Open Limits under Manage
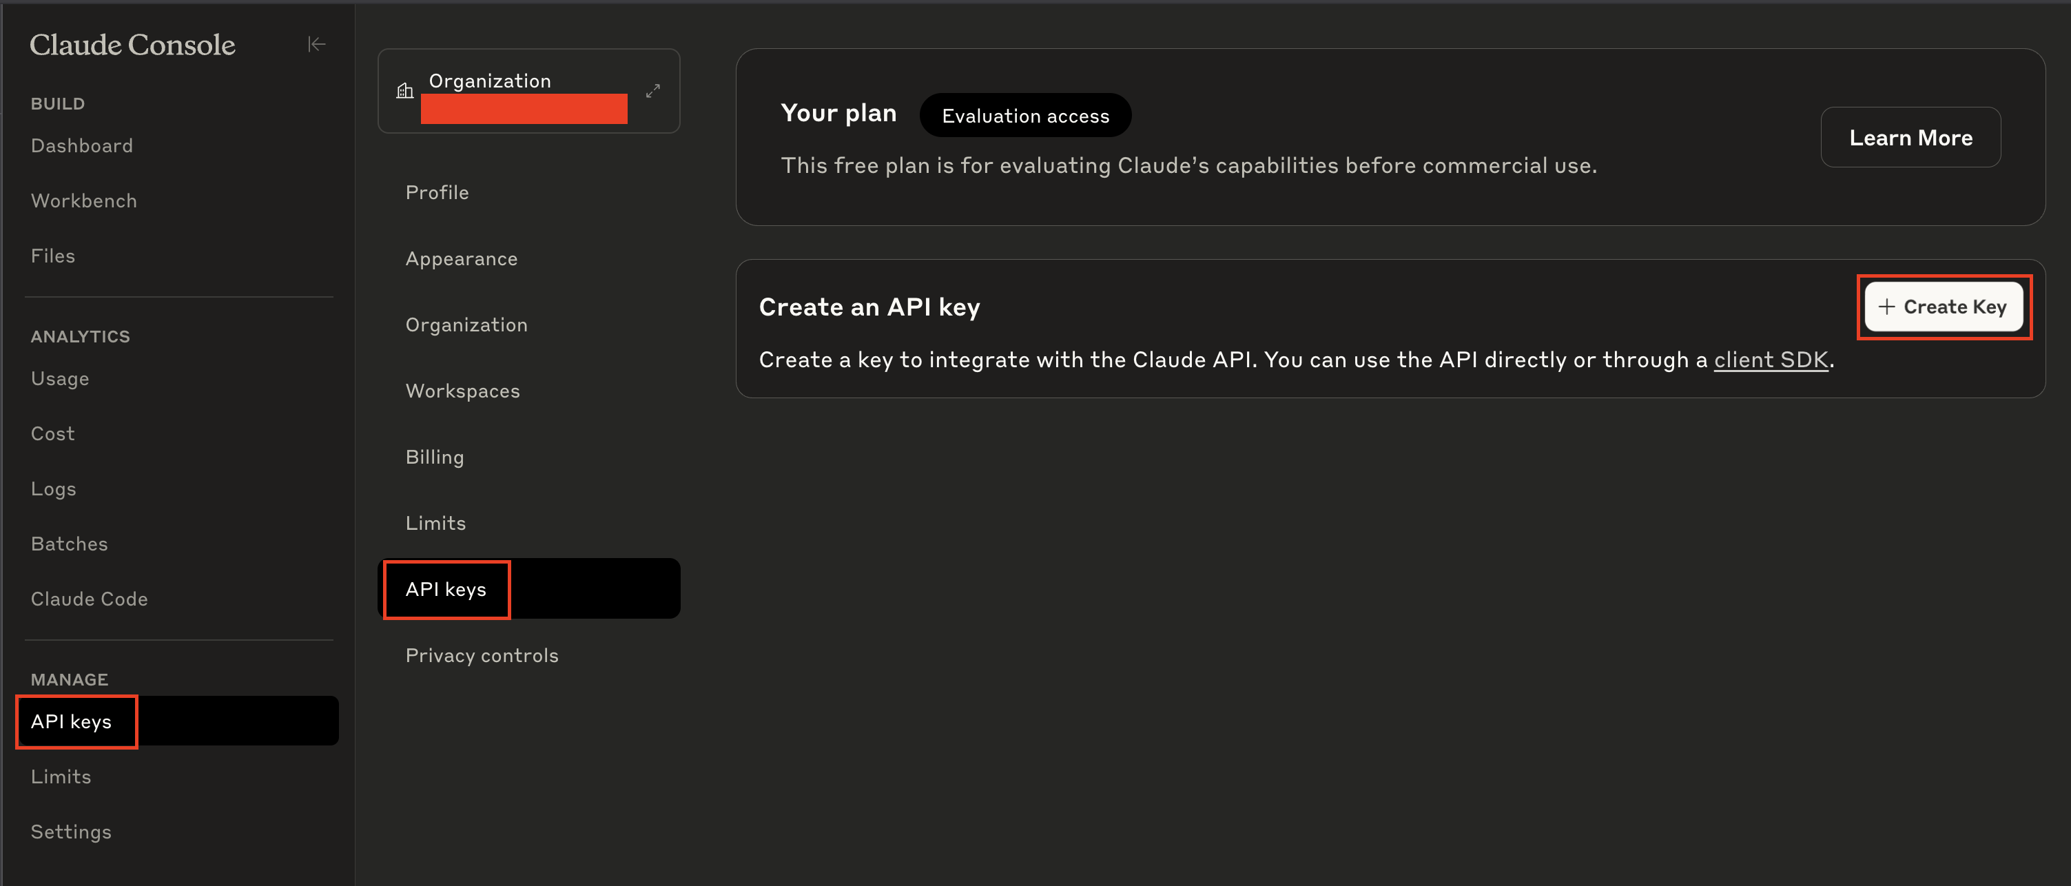This screenshot has height=886, width=2071. coord(61,776)
